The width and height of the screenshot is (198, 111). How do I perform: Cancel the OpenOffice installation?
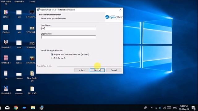click(114, 70)
